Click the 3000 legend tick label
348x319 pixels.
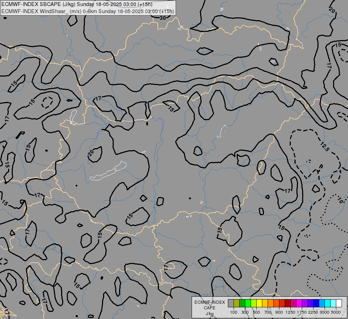tap(325, 312)
